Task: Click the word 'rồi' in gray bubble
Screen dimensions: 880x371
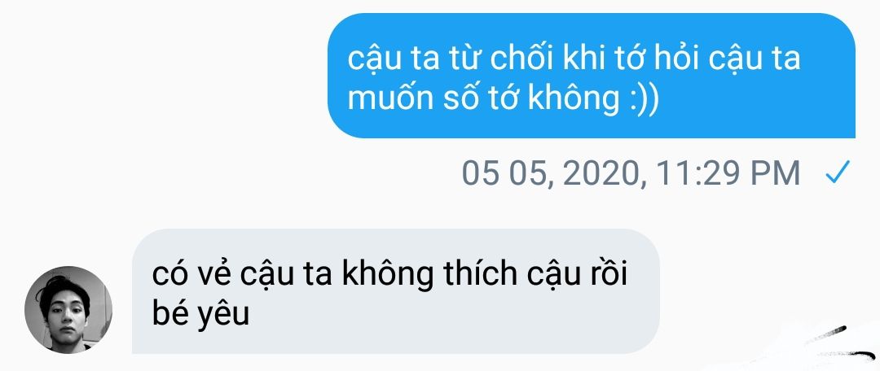Action: click(x=610, y=274)
